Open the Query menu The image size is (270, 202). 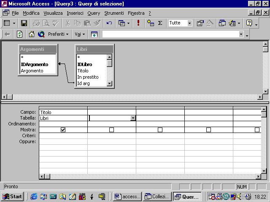[94, 13]
